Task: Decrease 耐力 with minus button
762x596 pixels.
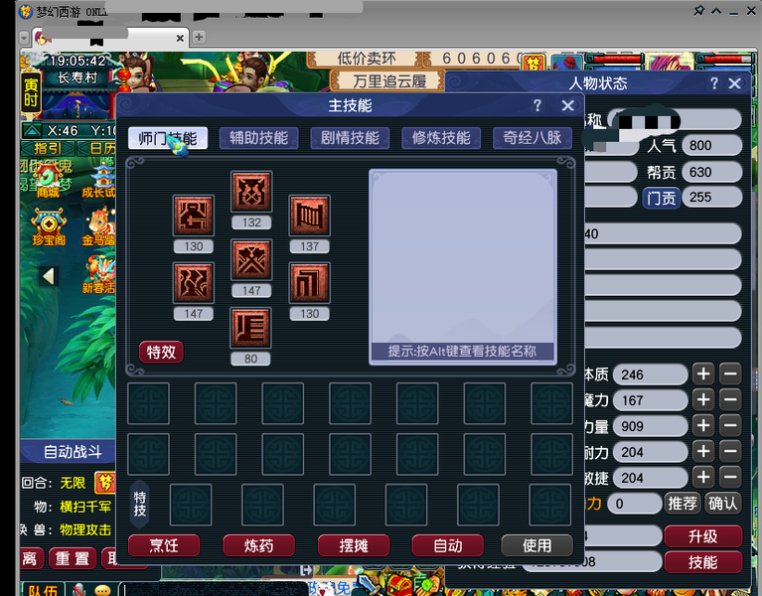Action: point(730,451)
